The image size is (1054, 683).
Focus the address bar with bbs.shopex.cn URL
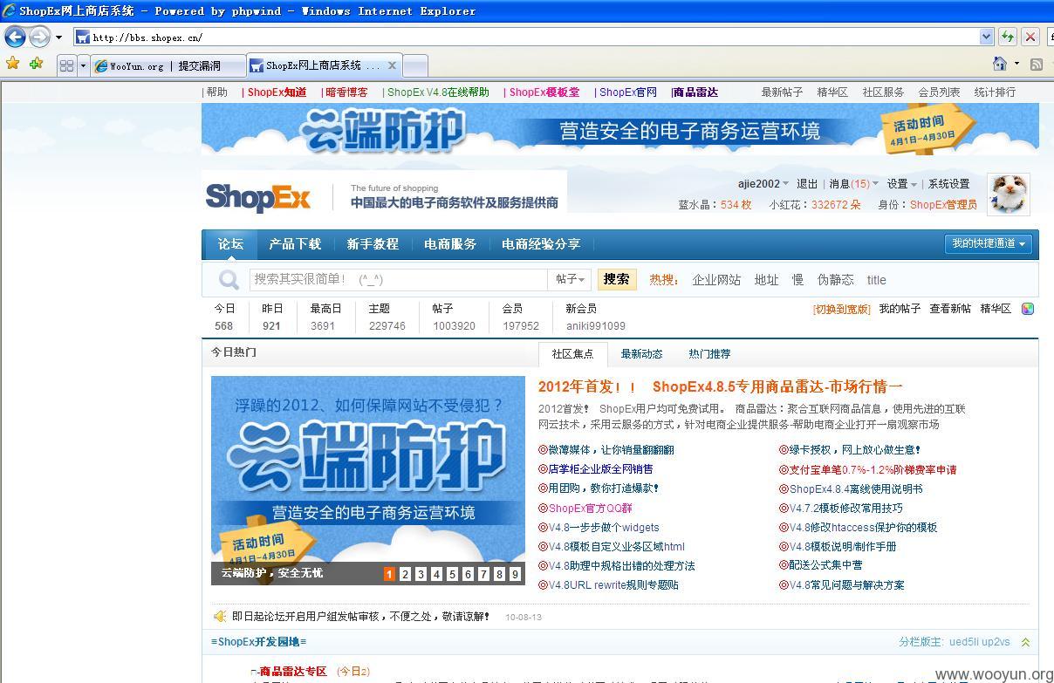pyautogui.click(x=534, y=37)
